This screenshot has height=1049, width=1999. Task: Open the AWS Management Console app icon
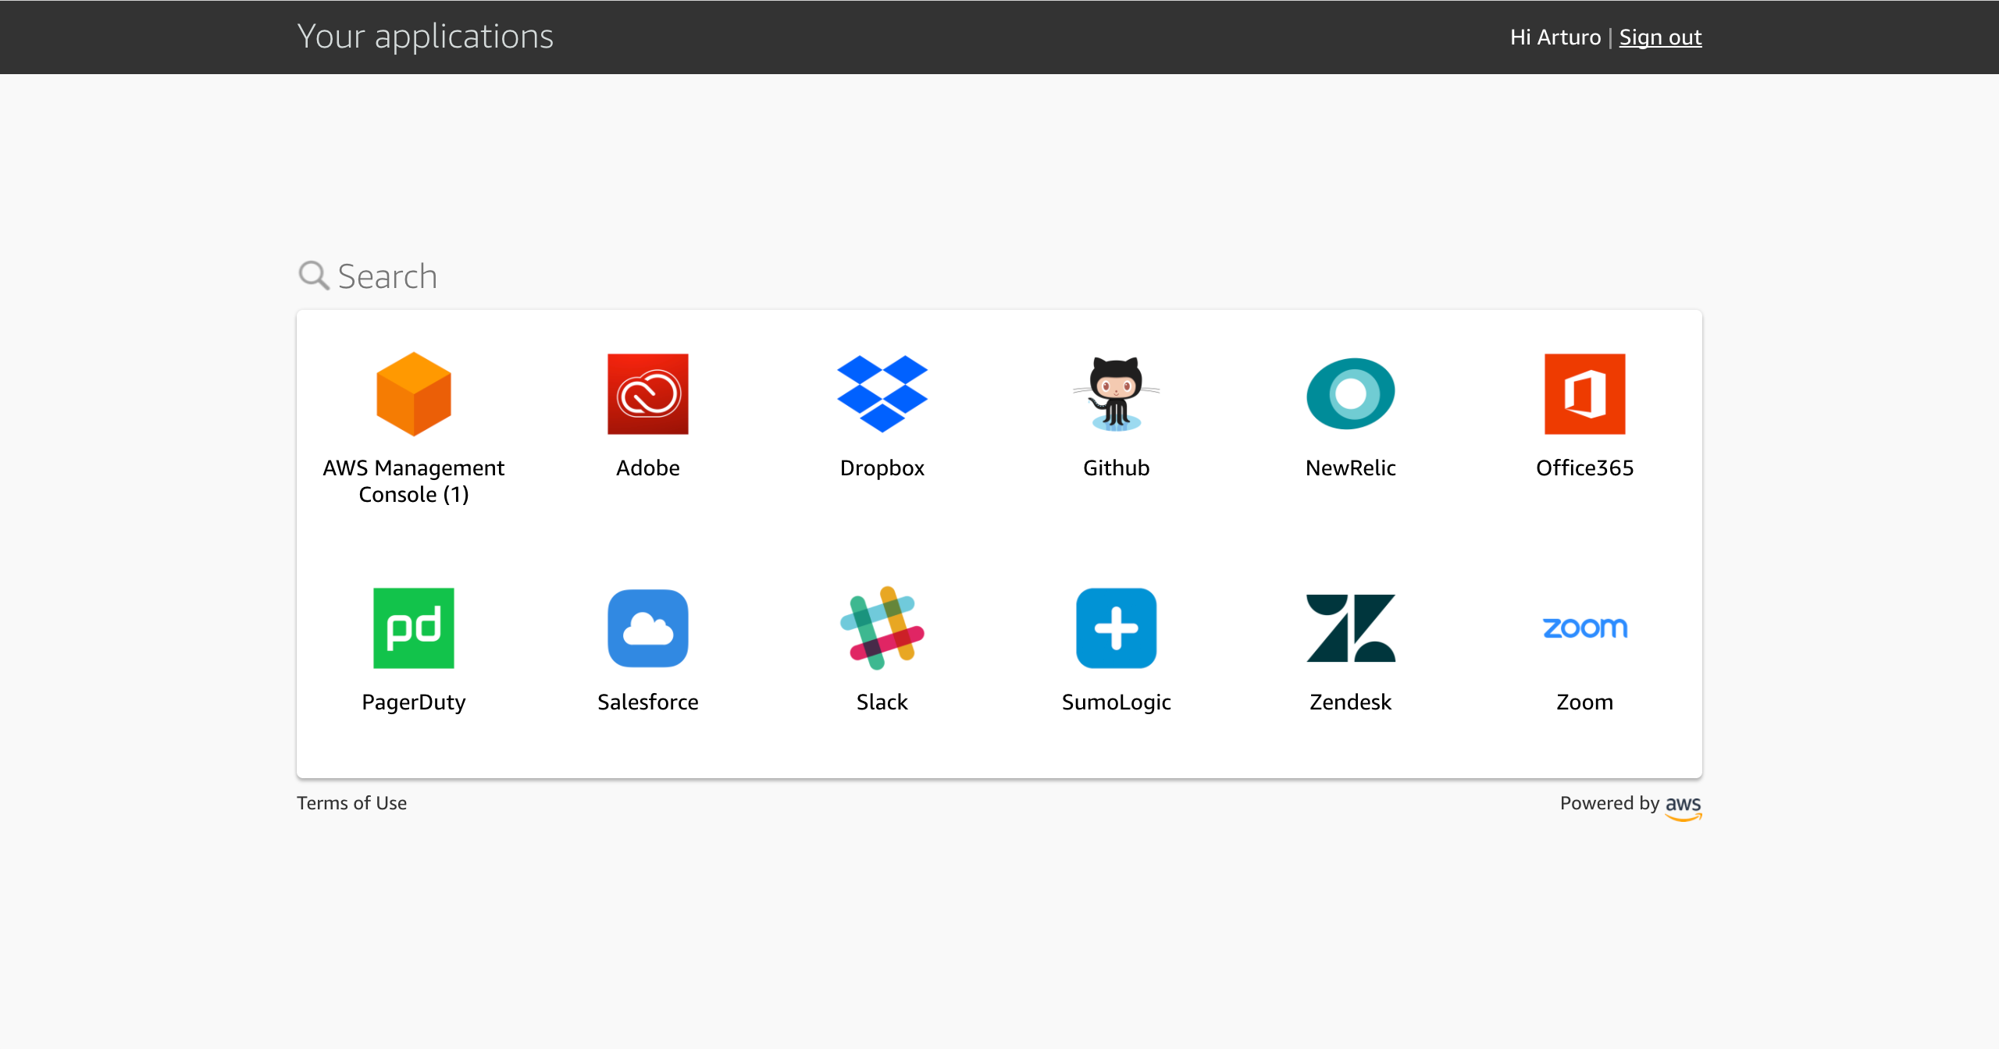point(414,393)
